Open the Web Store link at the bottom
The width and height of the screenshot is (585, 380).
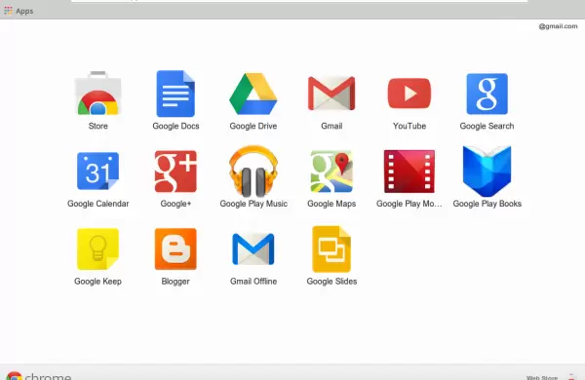tap(542, 377)
